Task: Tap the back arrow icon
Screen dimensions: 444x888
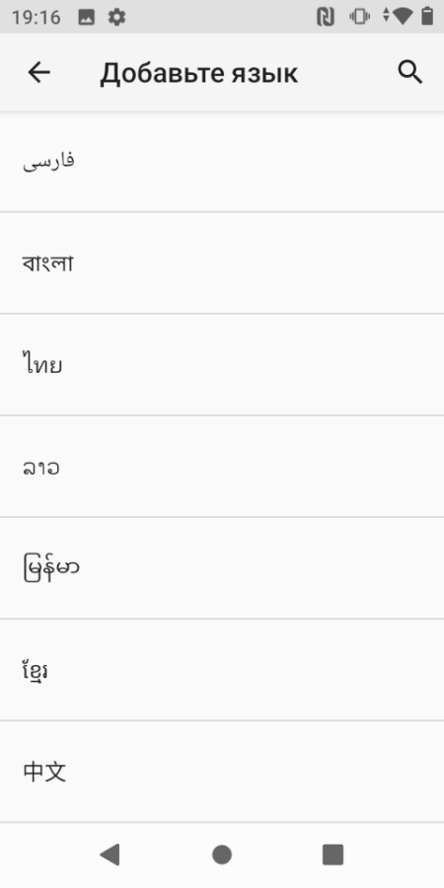Action: pos(39,72)
